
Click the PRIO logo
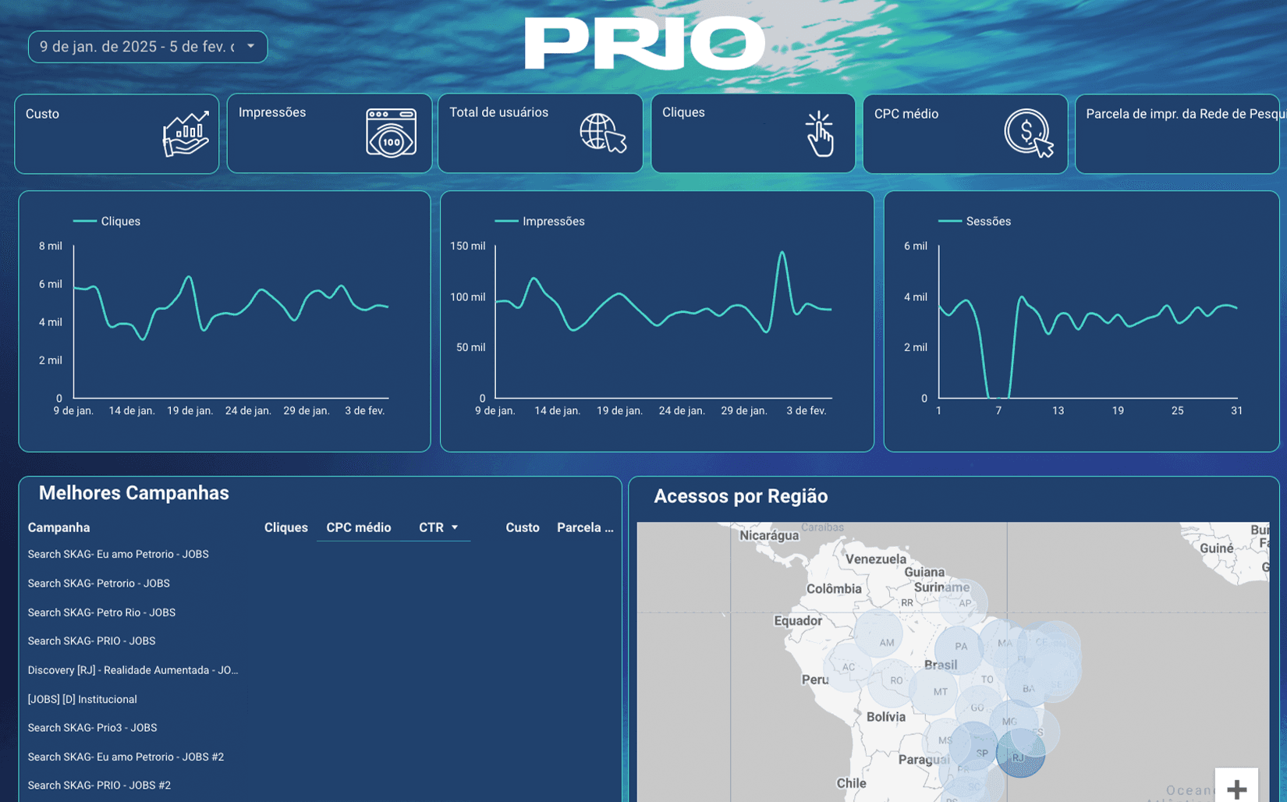[x=644, y=44]
